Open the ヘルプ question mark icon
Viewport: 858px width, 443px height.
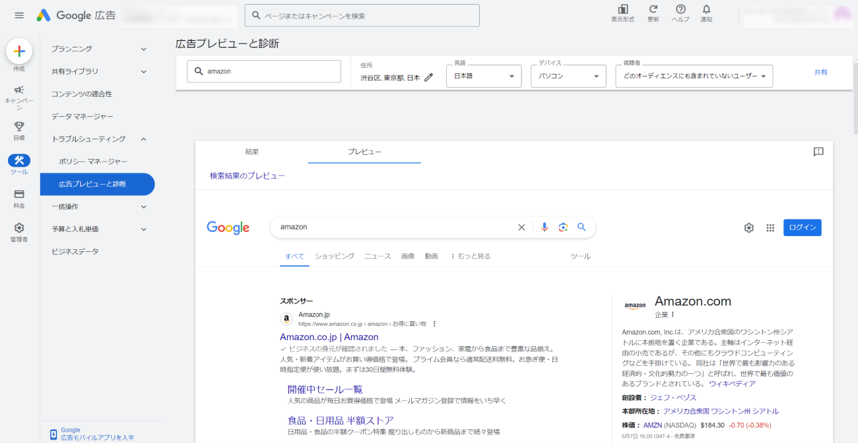coord(680,9)
